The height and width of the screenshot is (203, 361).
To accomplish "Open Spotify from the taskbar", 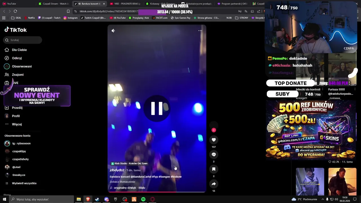I will point(143,199).
